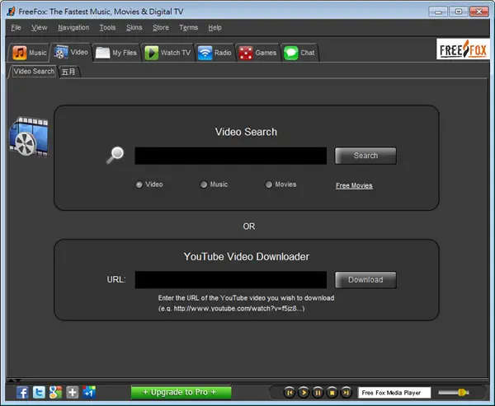Click the Google +1 icon
495x406 pixels.
click(89, 393)
